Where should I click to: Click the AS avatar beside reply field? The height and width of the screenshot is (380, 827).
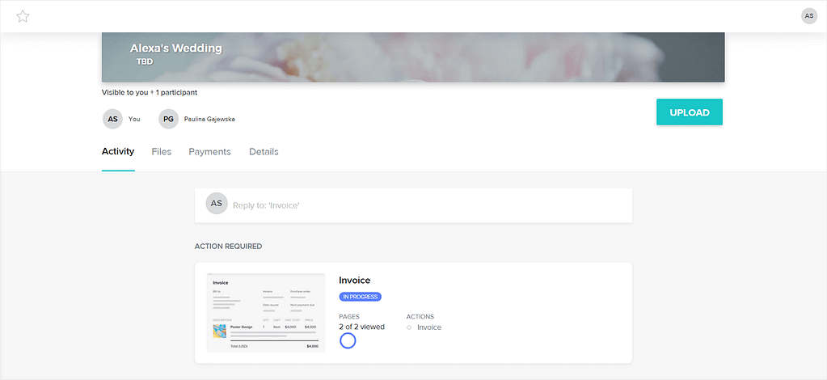point(216,203)
